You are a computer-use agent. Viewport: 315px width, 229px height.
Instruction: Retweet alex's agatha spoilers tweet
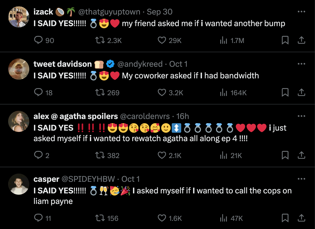pyautogui.click(x=99, y=155)
